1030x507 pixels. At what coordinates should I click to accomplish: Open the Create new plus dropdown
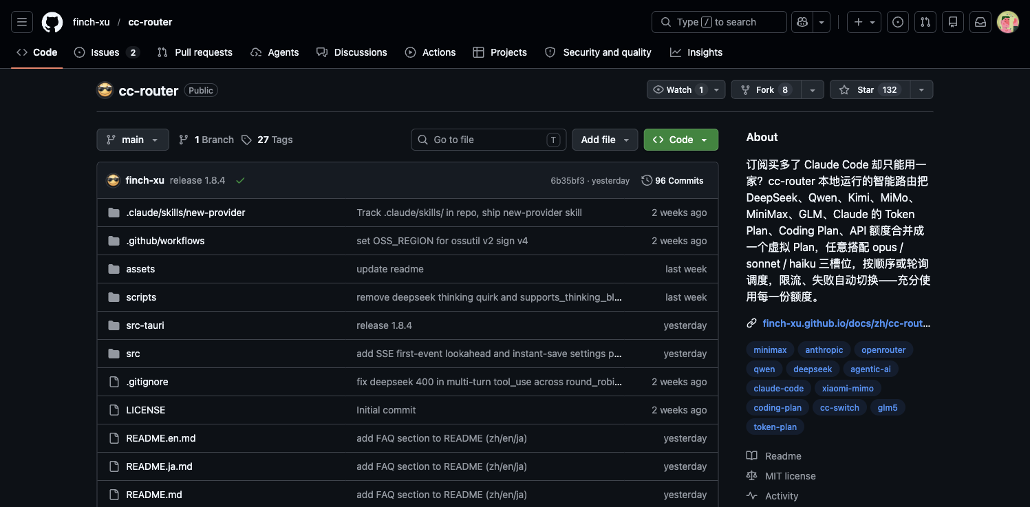(863, 22)
